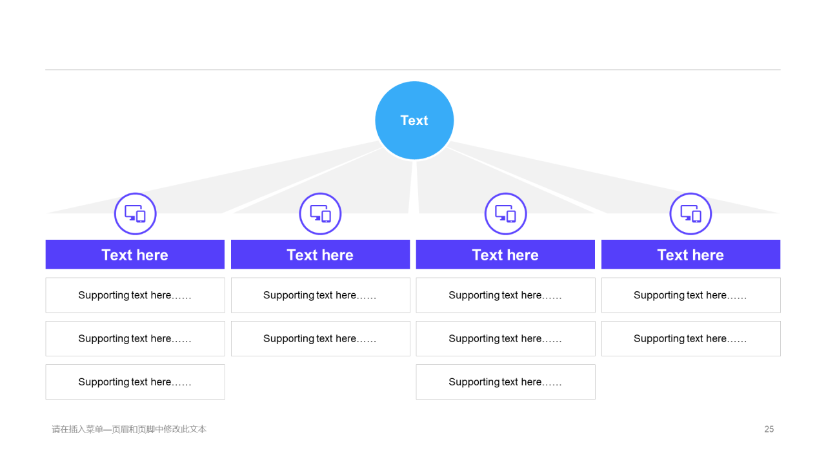Select lower supporting text box in fourth column
This screenshot has width=826, height=464.
point(690,338)
